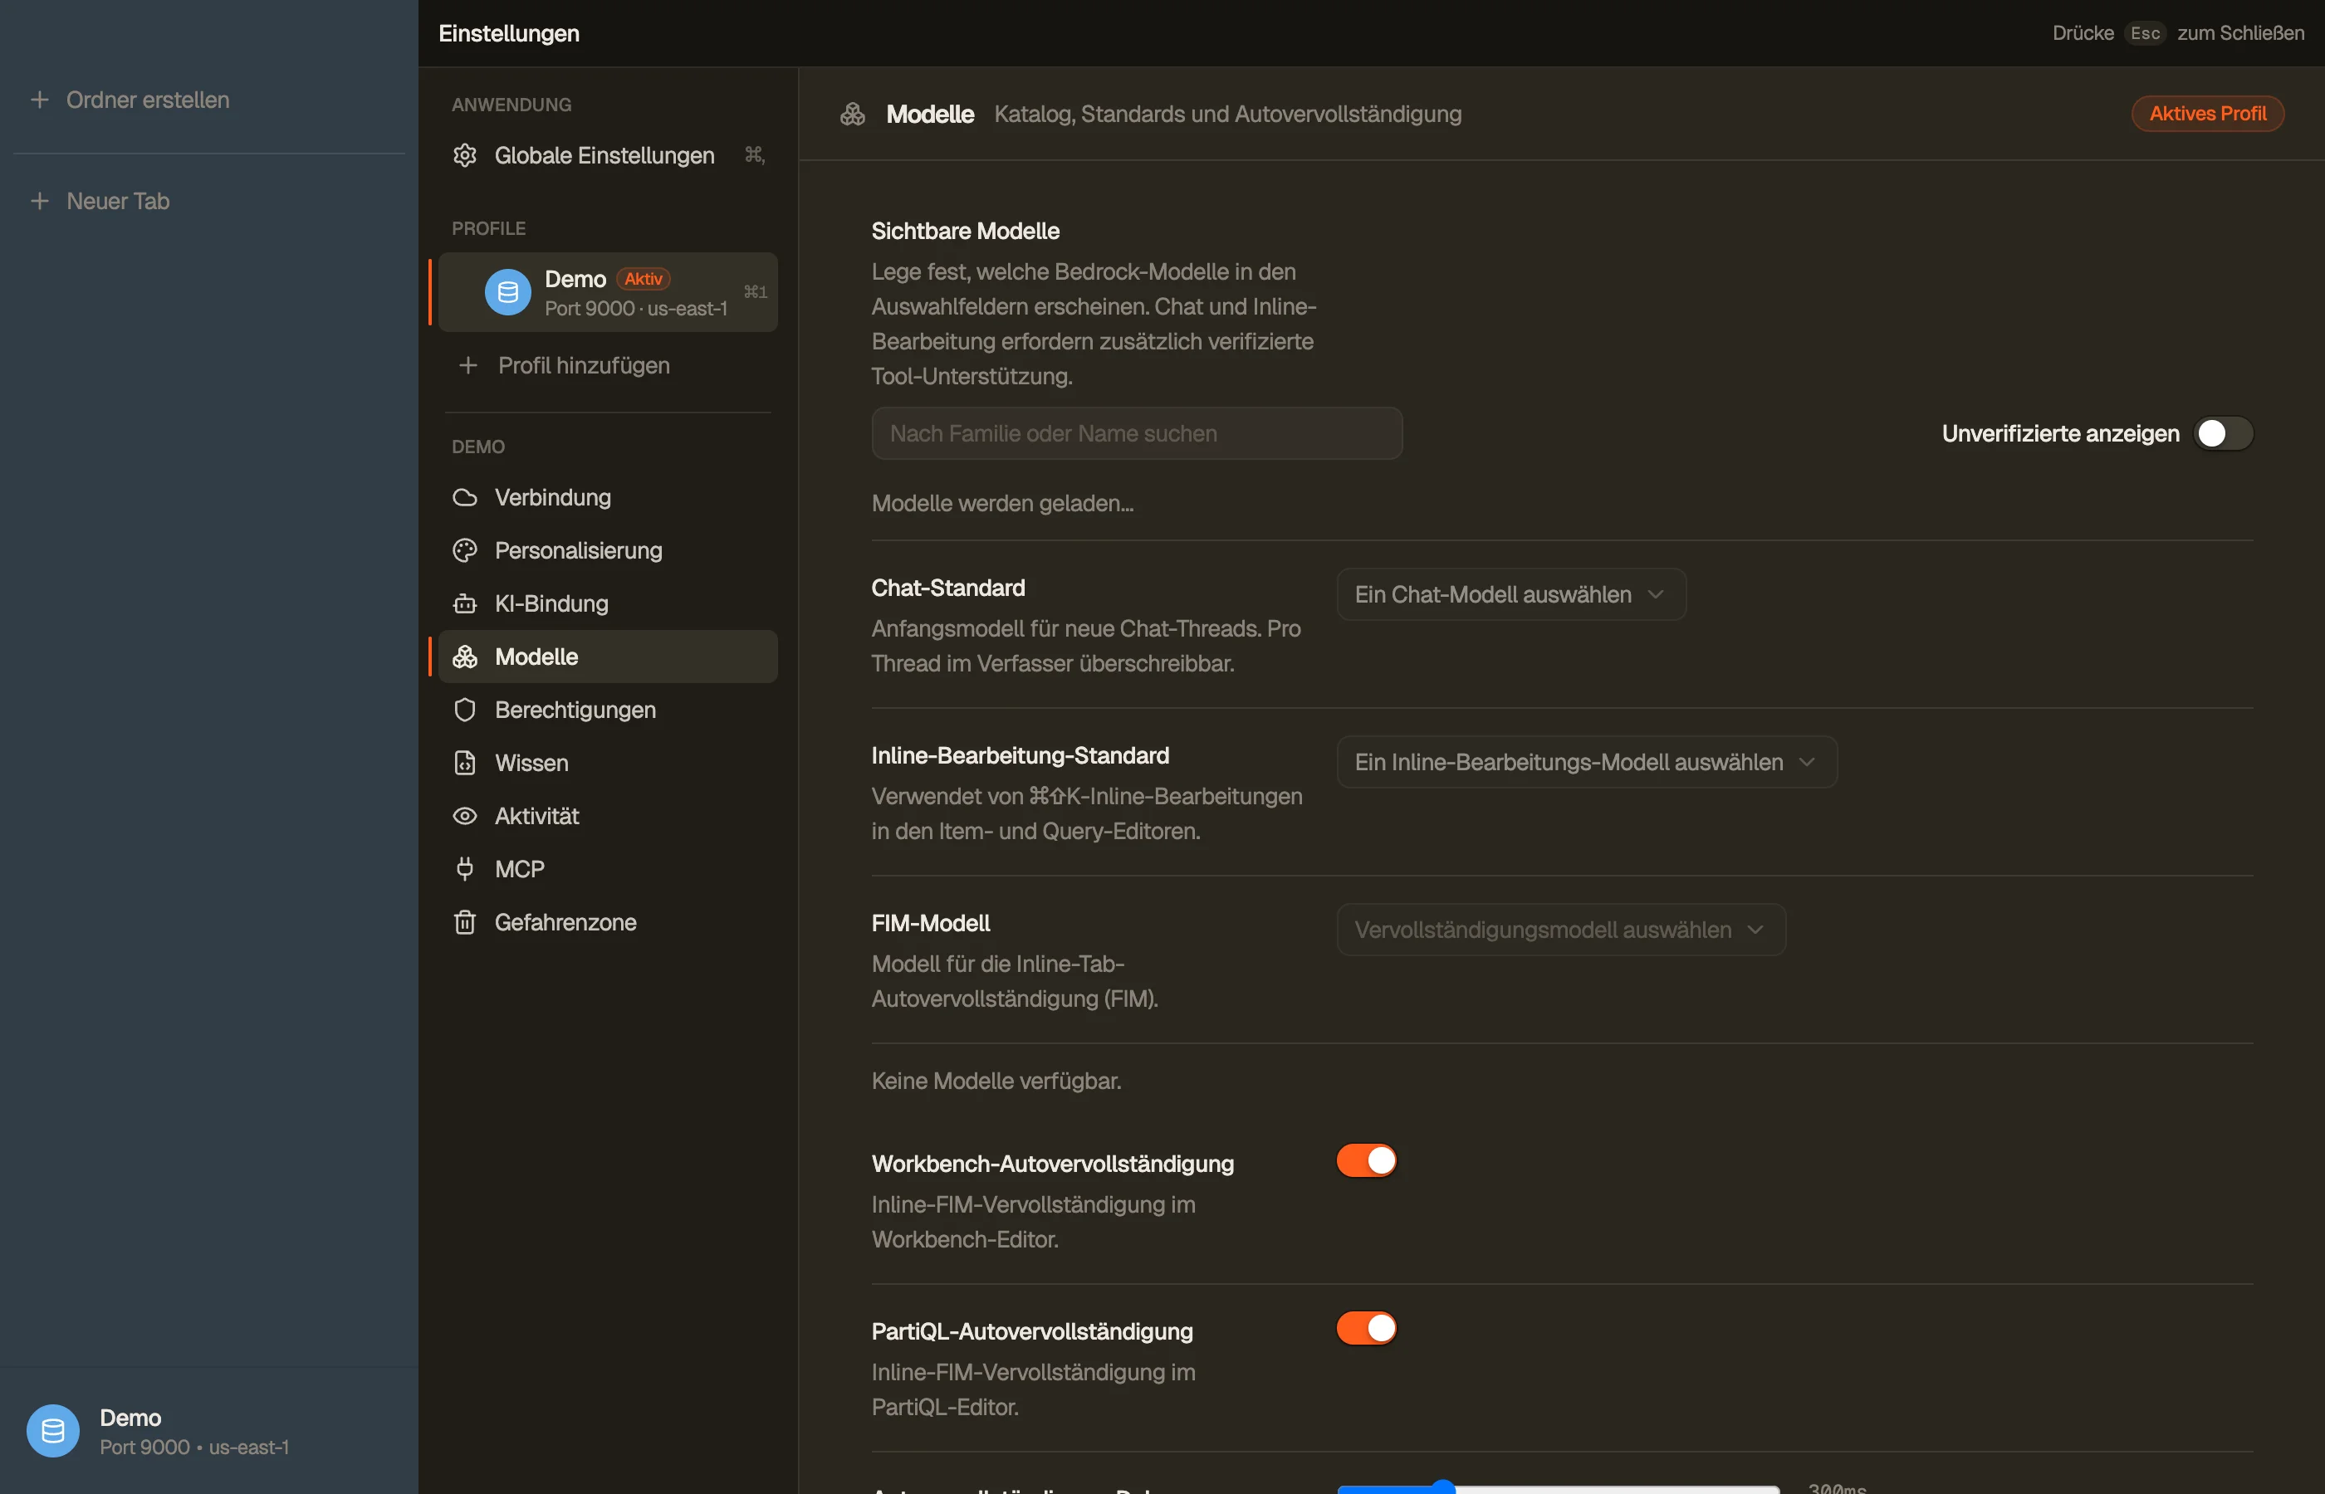Click the FIM-Modell label
Image resolution: width=2325 pixels, height=1494 pixels.
click(x=931, y=924)
